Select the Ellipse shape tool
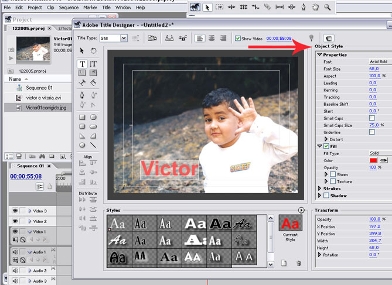Viewport: 392px width, 285px height. 82,145
